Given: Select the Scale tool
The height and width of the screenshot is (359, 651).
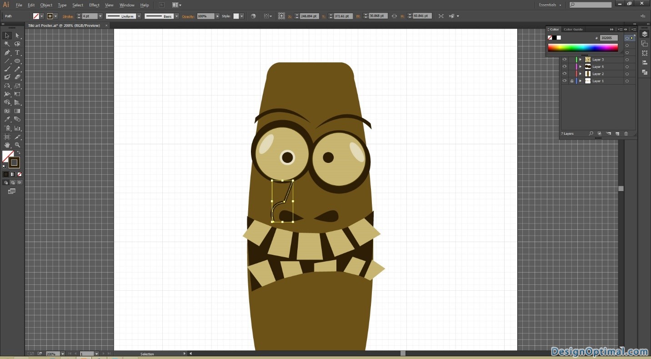Looking at the screenshot, I should [17, 86].
